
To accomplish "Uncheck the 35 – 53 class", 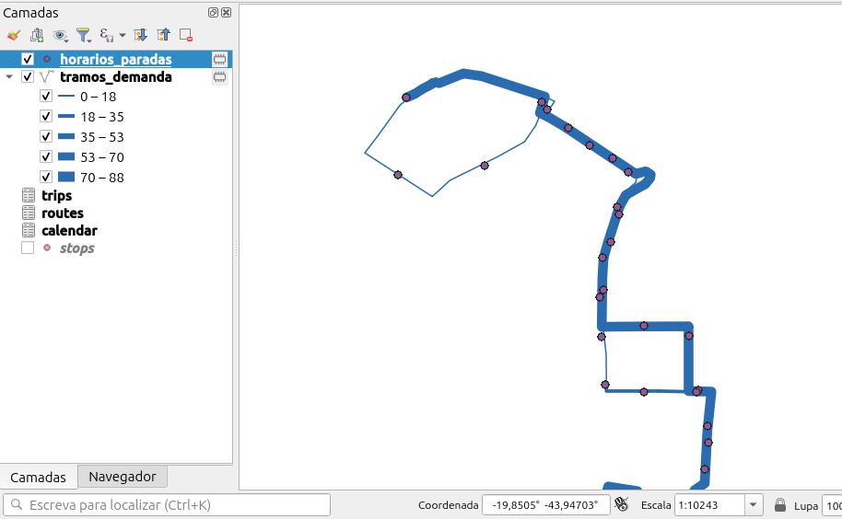I will click(x=46, y=137).
